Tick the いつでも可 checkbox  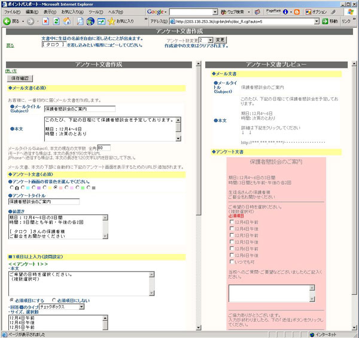(232, 262)
